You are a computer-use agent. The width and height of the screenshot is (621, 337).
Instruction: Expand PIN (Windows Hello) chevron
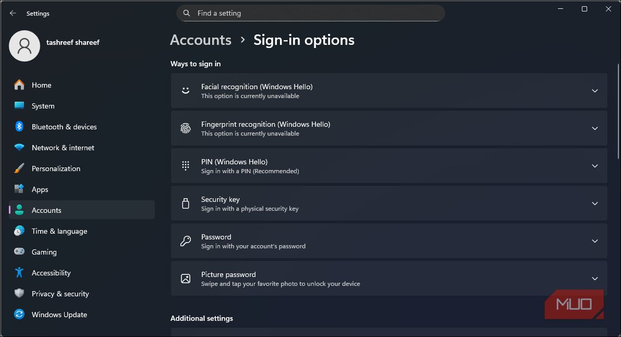point(594,166)
